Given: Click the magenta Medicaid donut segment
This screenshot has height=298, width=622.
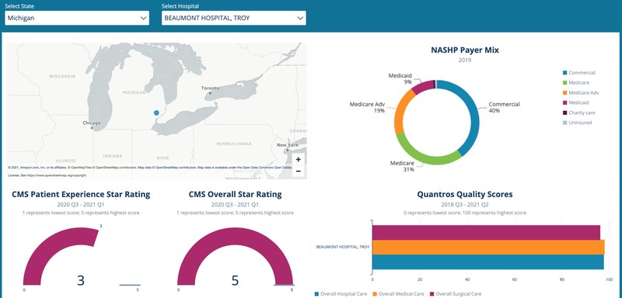Looking at the screenshot, I should coord(423,86).
